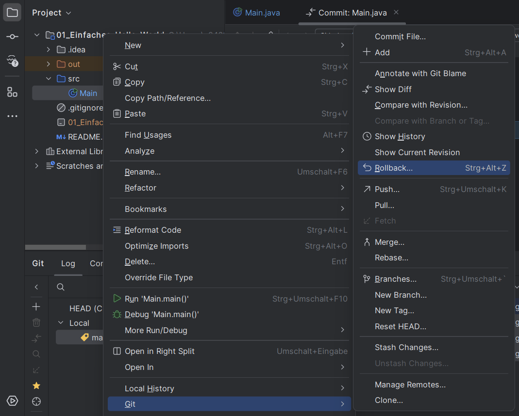Select the README markdown file
The height and width of the screenshot is (416, 519).
(80, 137)
